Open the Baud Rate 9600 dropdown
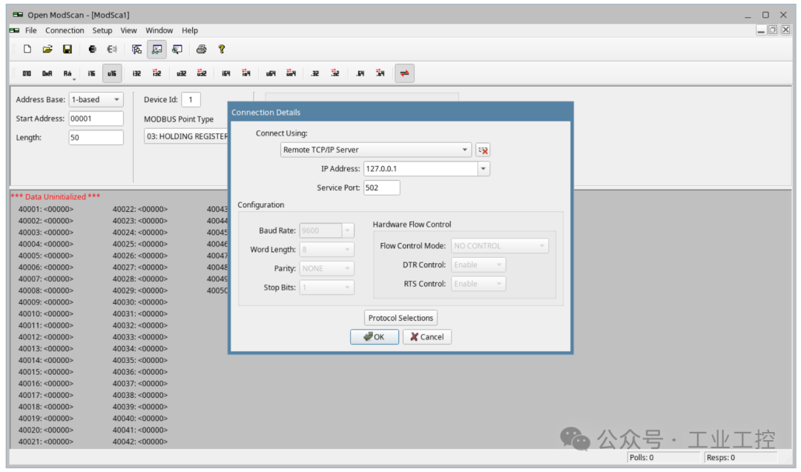The width and height of the screenshot is (801, 472). 326,230
